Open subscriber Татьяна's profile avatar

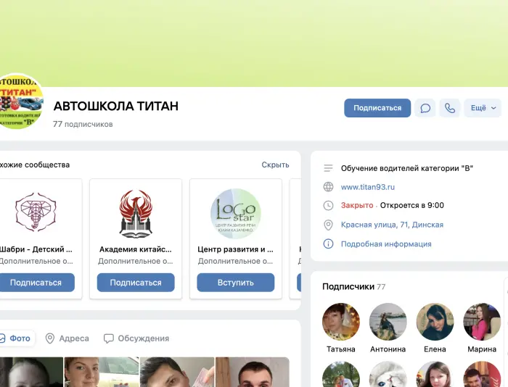341,322
